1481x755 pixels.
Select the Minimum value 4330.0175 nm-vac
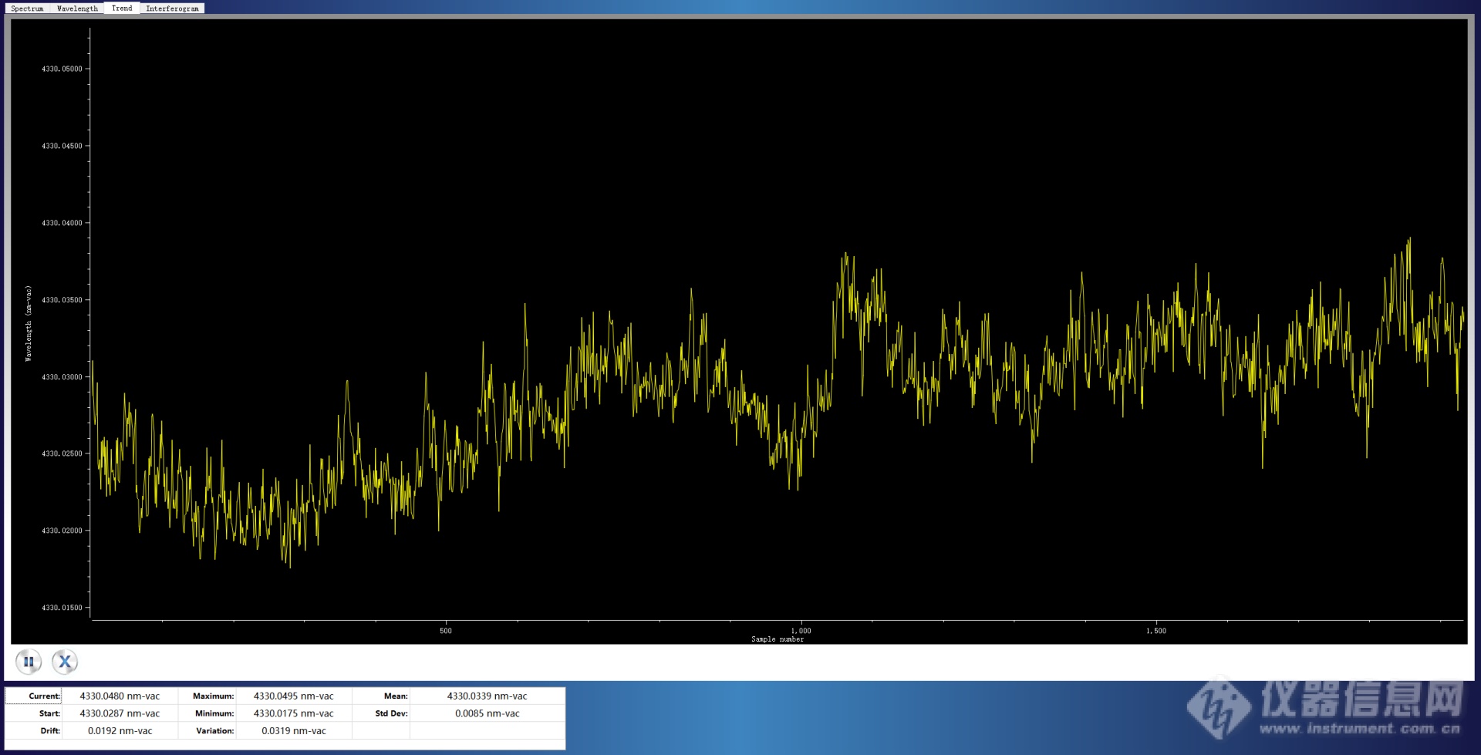click(294, 713)
